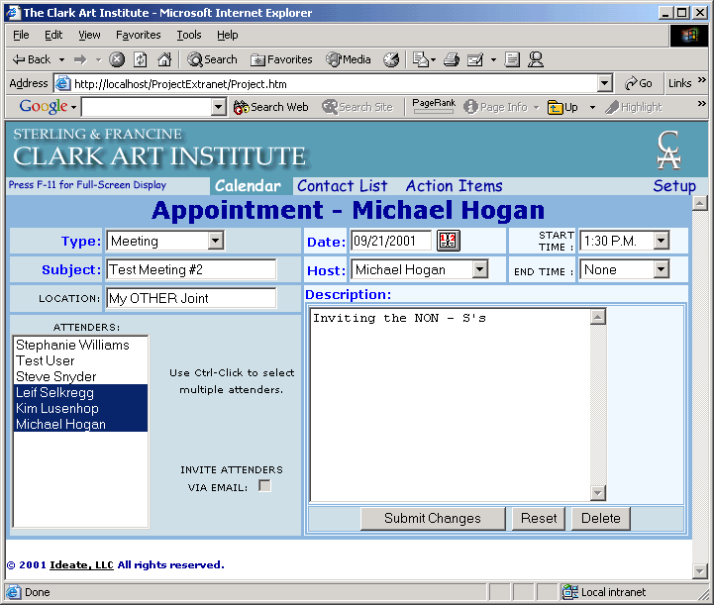Click the Clark Art Institute CA logo
Image resolution: width=714 pixels, height=605 pixels.
(x=668, y=151)
